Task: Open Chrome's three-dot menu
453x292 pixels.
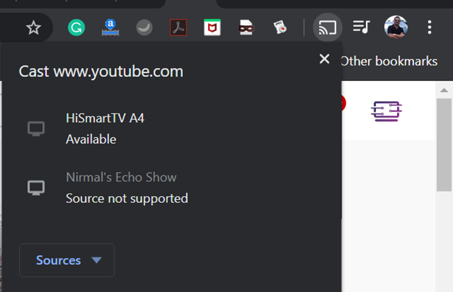Action: click(429, 28)
